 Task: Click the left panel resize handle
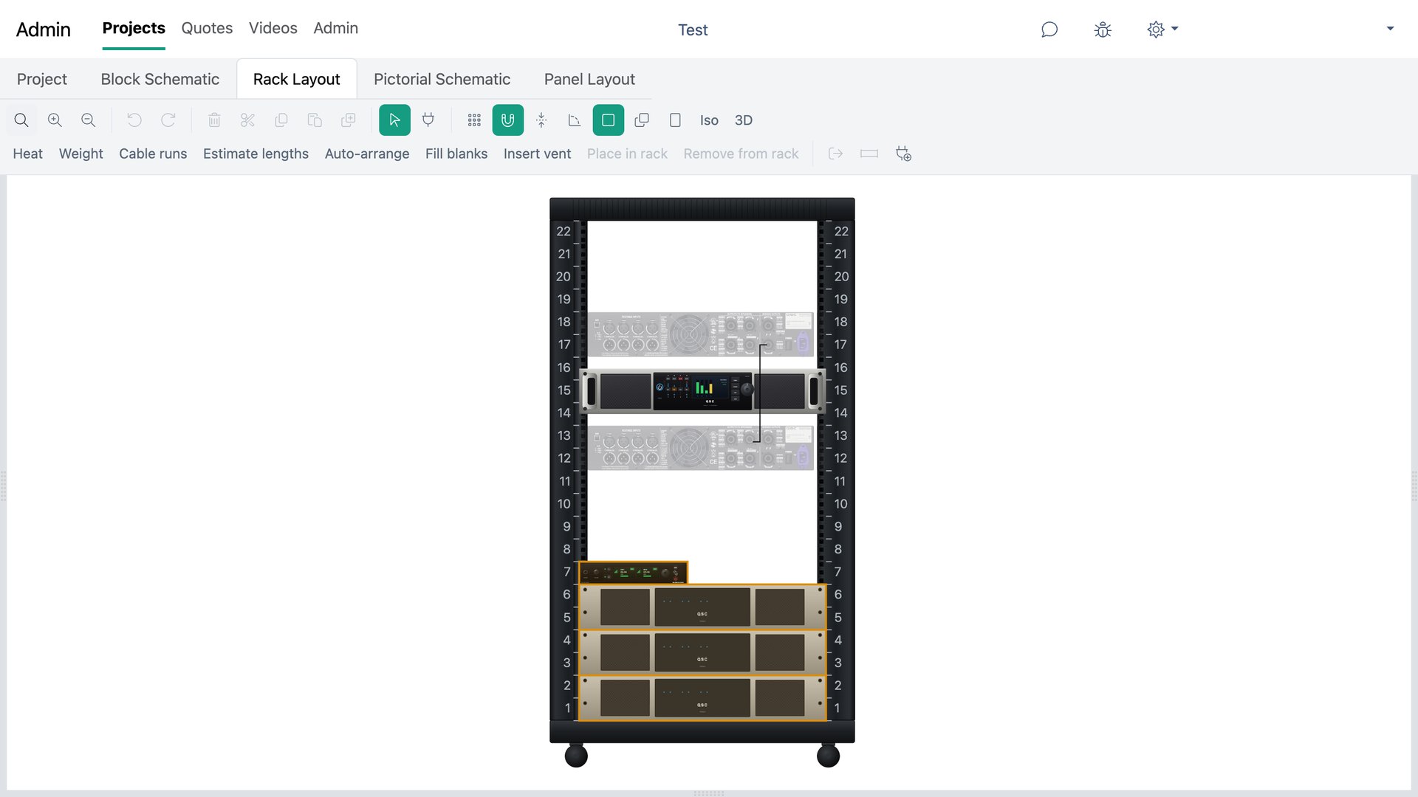[3, 486]
